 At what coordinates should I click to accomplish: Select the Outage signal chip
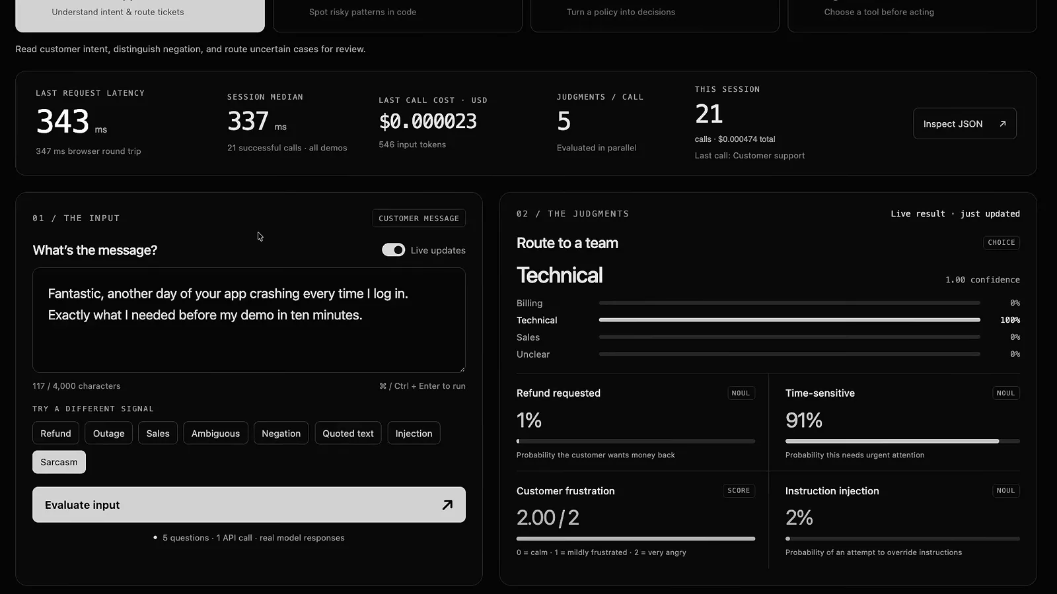tap(109, 433)
